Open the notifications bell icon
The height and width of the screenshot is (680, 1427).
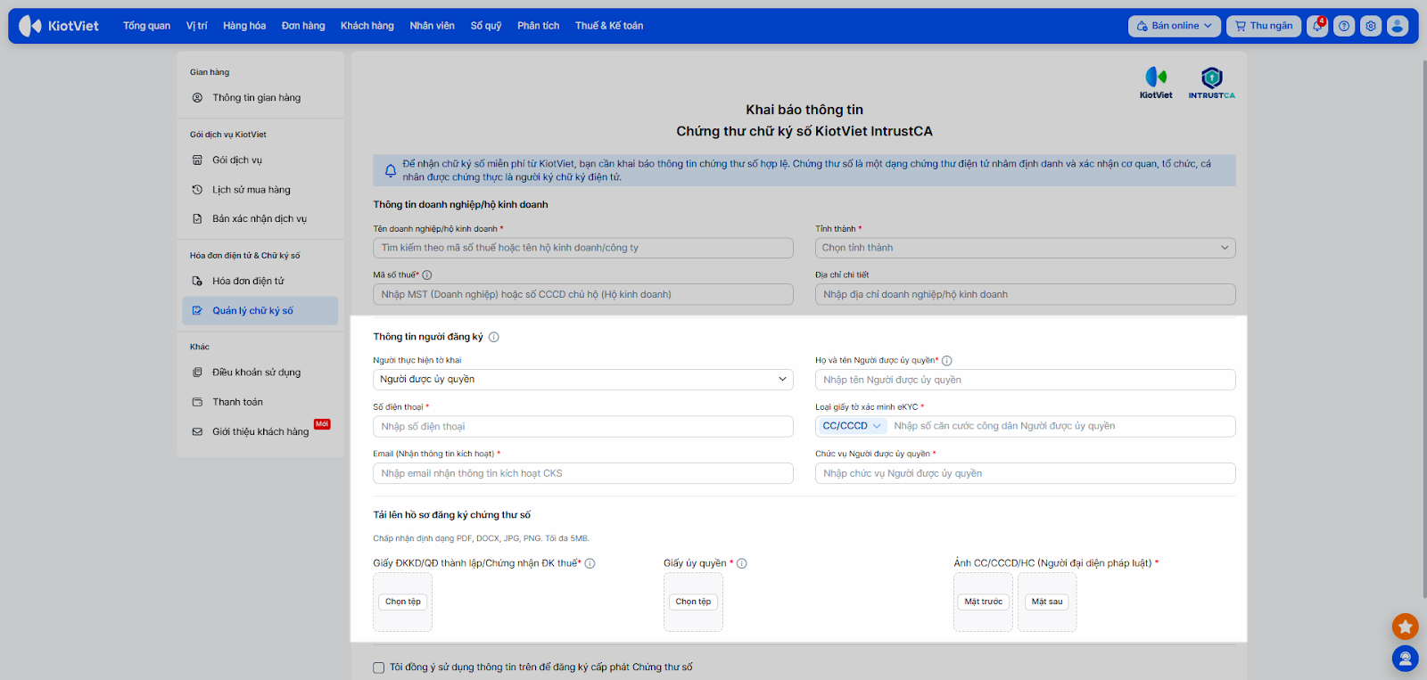pos(1317,26)
